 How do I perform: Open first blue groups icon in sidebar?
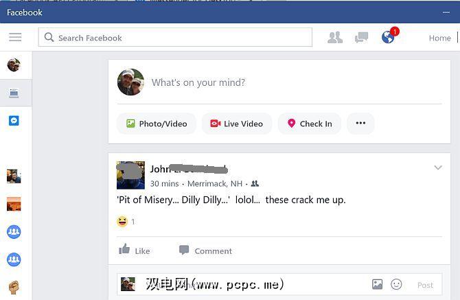pyautogui.click(x=14, y=231)
